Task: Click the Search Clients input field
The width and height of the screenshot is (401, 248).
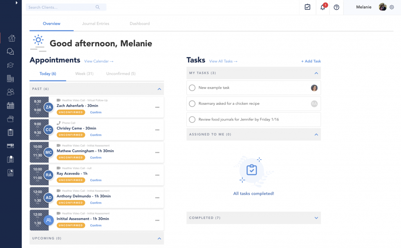Action: (66, 7)
